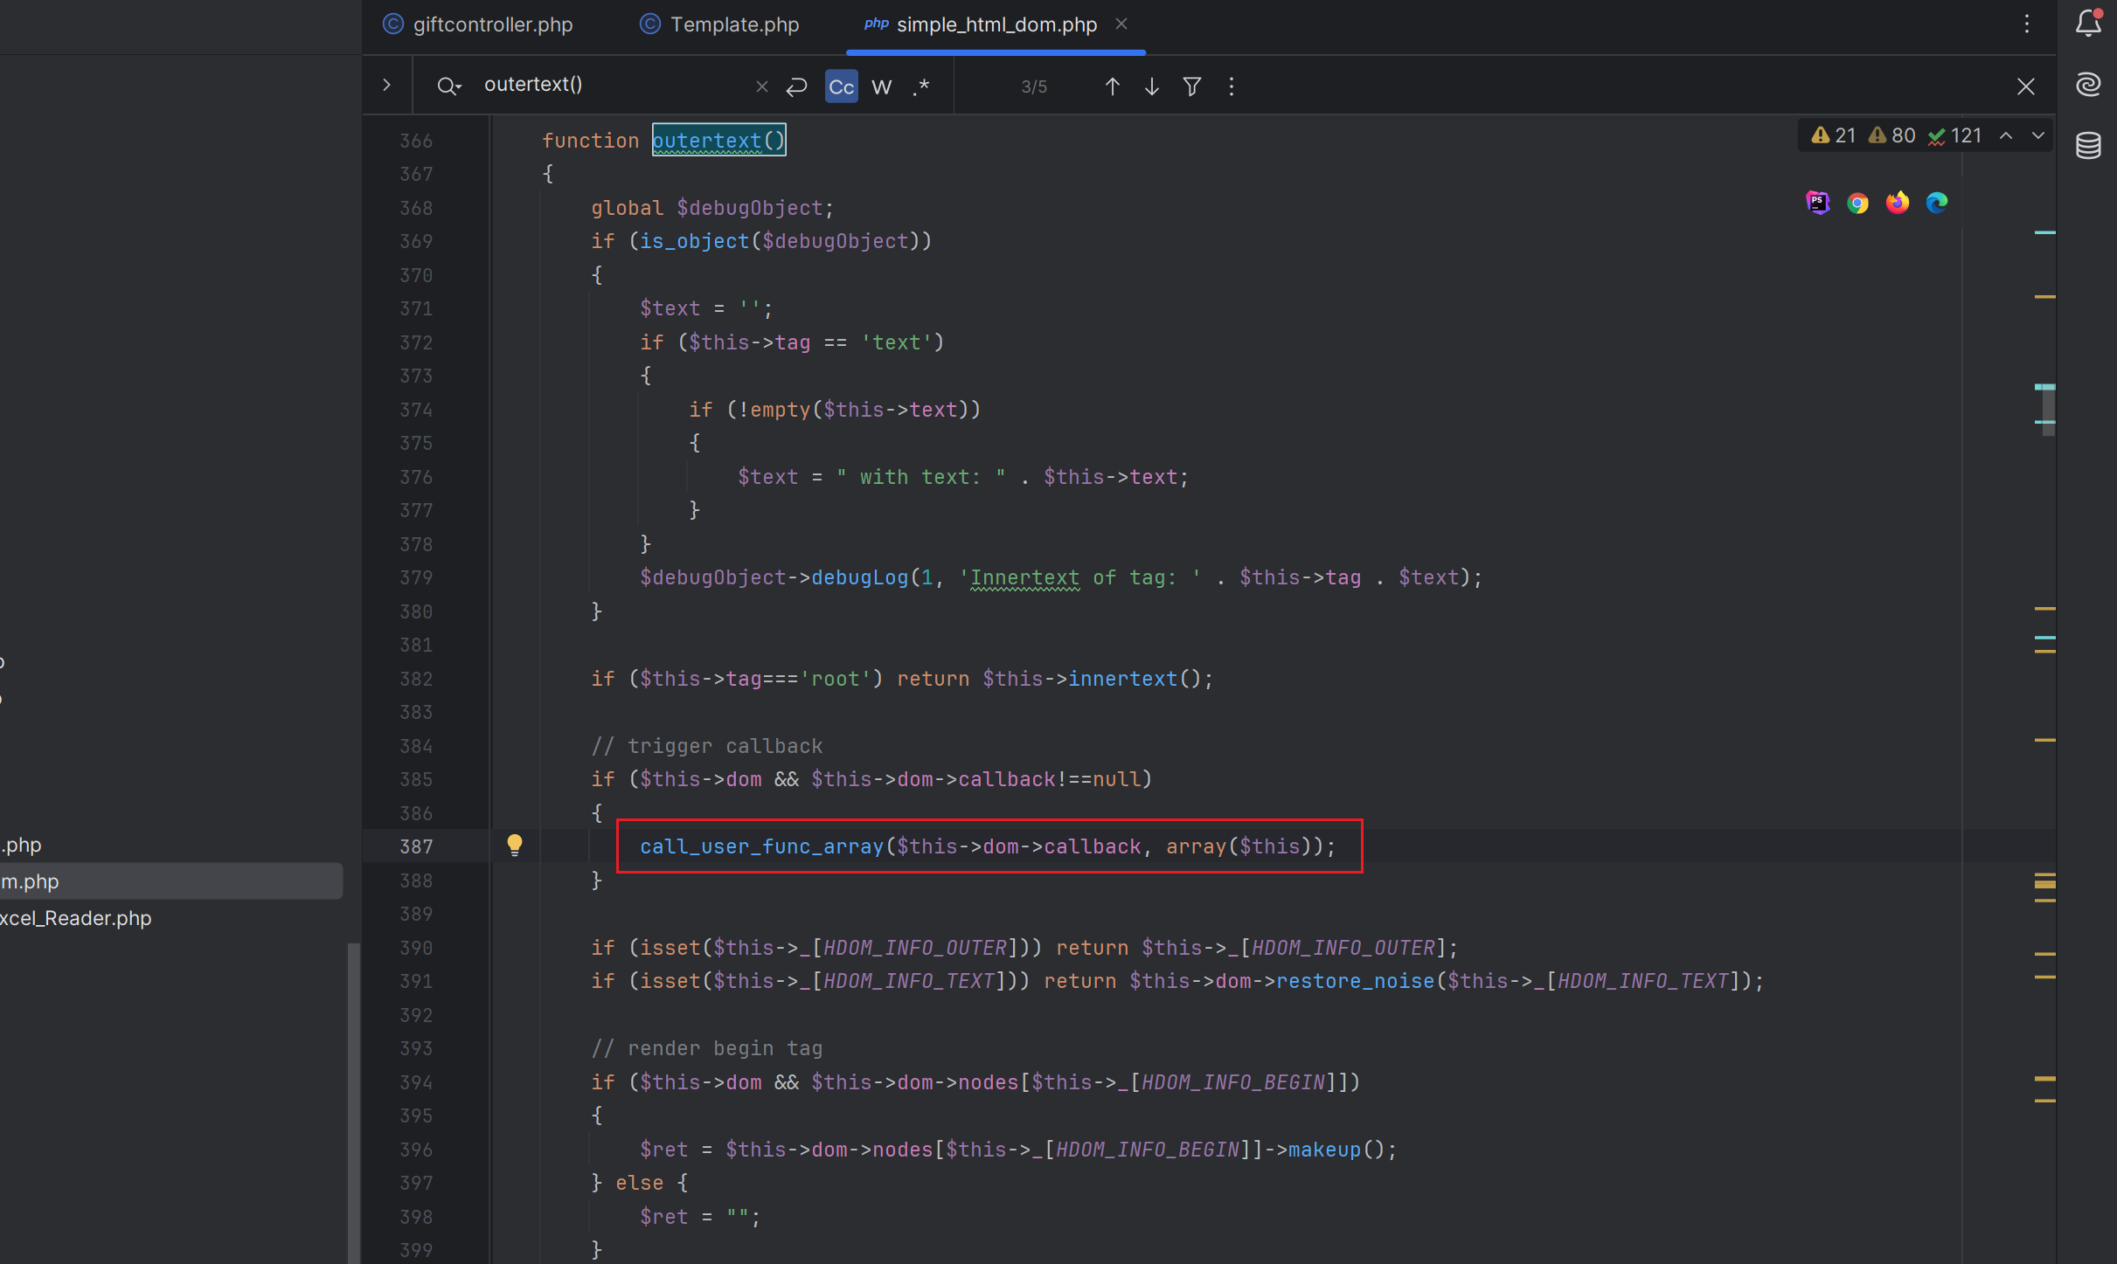Toggle Regex (.*) search option

click(x=921, y=86)
